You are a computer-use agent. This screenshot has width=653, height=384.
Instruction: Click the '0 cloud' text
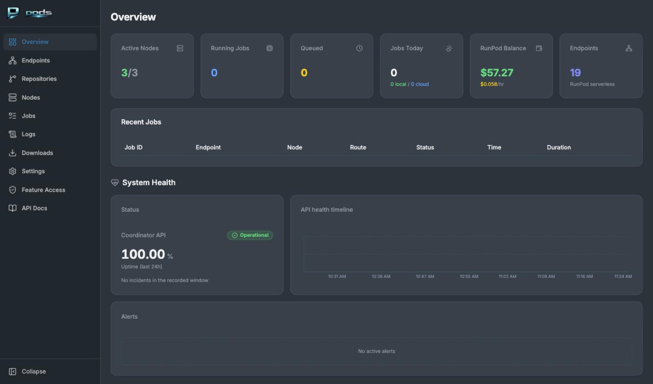pos(420,84)
